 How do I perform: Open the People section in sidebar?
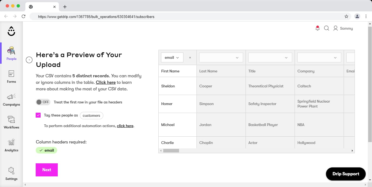tap(11, 53)
